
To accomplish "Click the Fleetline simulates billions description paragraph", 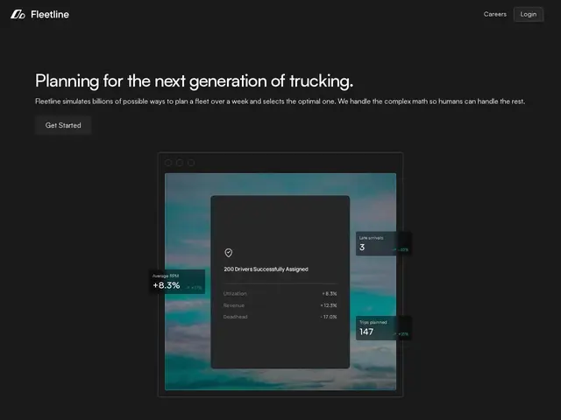I will click(x=280, y=101).
